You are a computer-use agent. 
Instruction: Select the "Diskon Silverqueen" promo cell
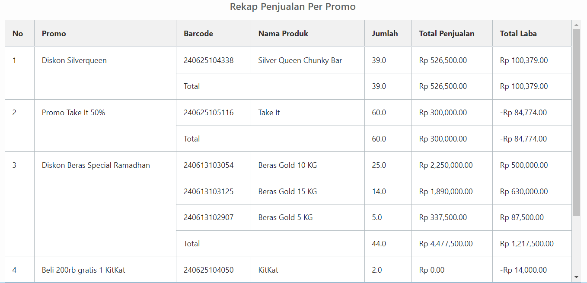74,60
